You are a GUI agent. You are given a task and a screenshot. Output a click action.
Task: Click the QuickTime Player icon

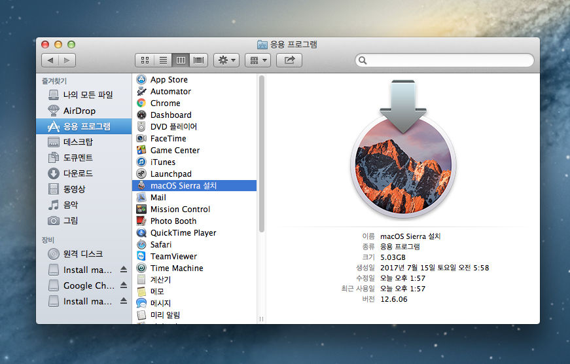[141, 232]
